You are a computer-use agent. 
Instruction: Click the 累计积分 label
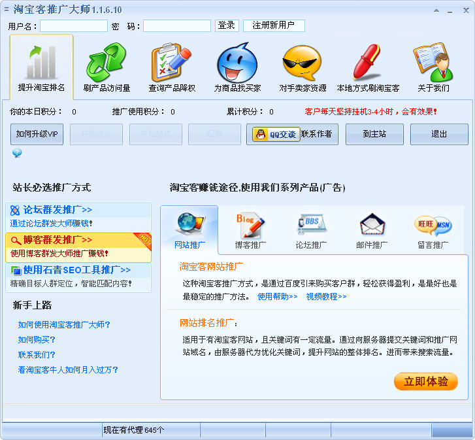click(245, 112)
